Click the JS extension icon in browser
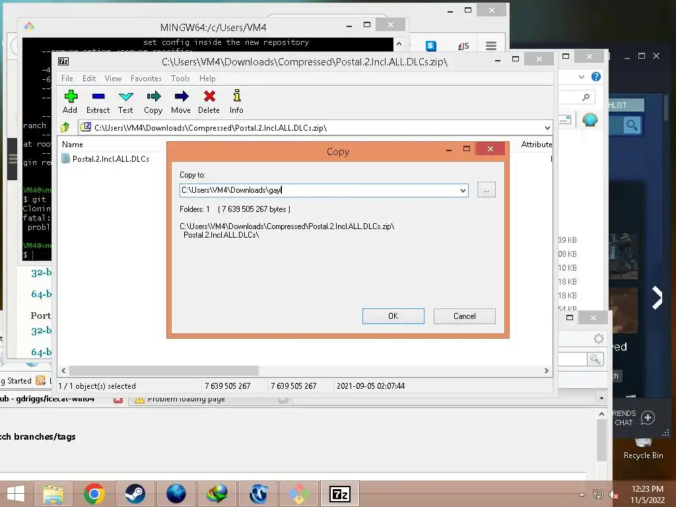Image resolution: width=676 pixels, height=507 pixels. (463, 46)
